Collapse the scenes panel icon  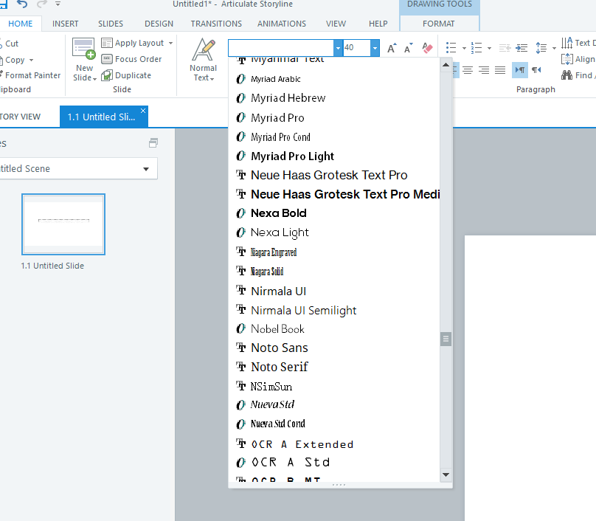[153, 143]
